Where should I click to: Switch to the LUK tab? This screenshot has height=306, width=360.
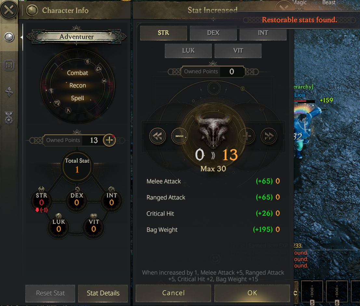click(188, 51)
